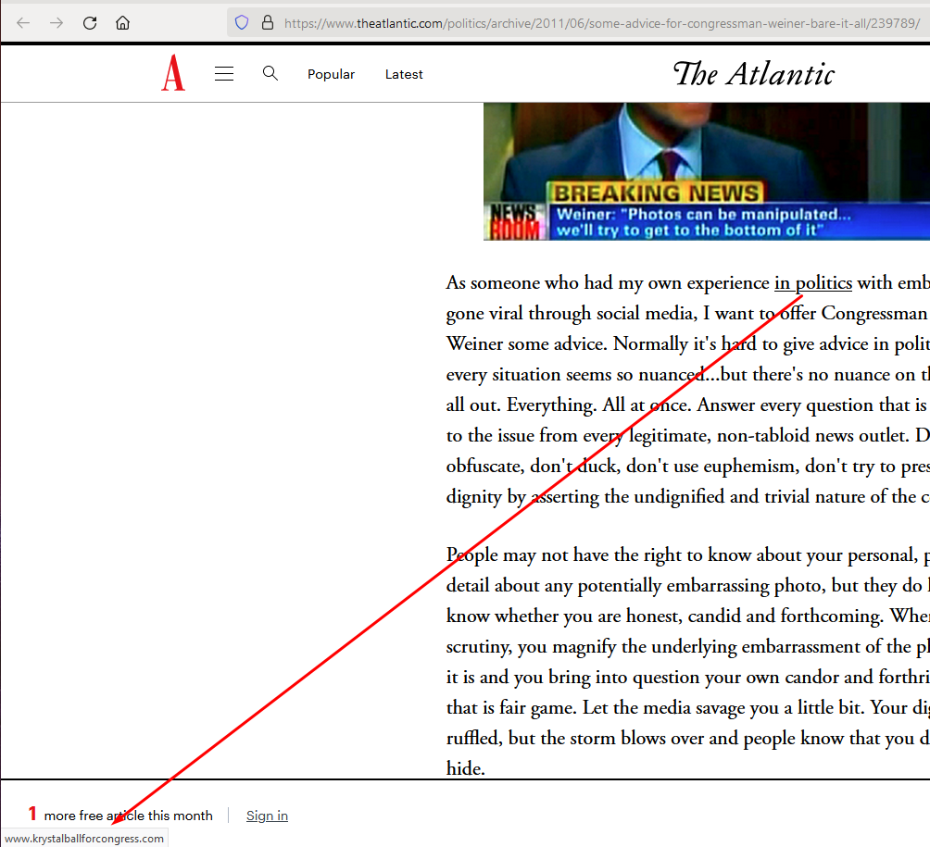The width and height of the screenshot is (930, 847).
Task: Follow the 'in politics' hyperlink
Action: click(x=812, y=283)
